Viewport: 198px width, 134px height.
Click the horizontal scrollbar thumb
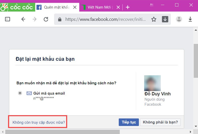pos(62,132)
